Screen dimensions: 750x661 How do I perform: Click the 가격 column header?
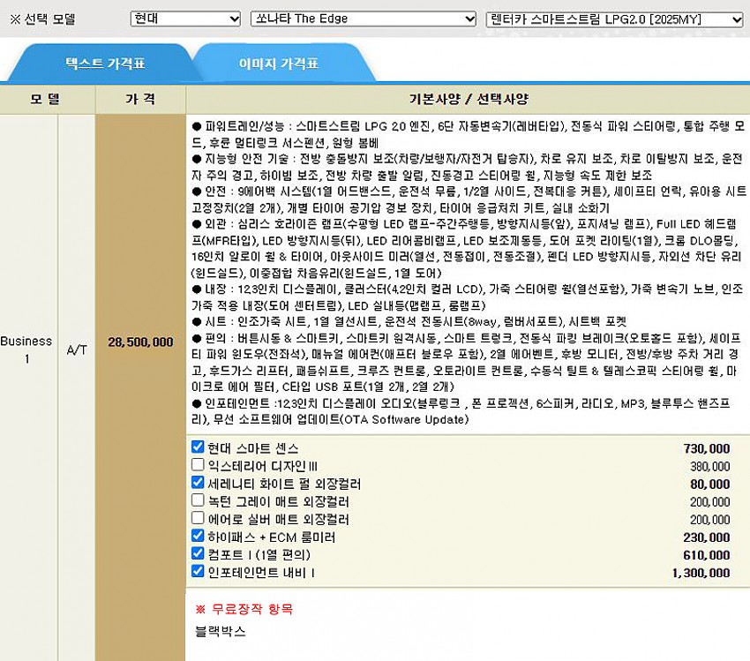pyautogui.click(x=140, y=99)
